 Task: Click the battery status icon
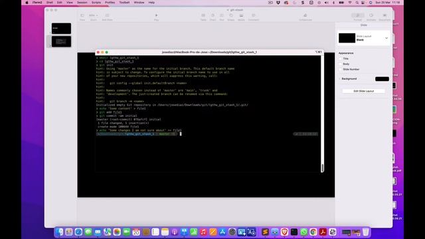point(341,3)
